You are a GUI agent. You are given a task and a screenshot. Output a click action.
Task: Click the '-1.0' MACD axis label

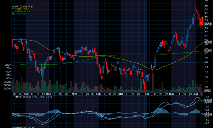[207, 120]
